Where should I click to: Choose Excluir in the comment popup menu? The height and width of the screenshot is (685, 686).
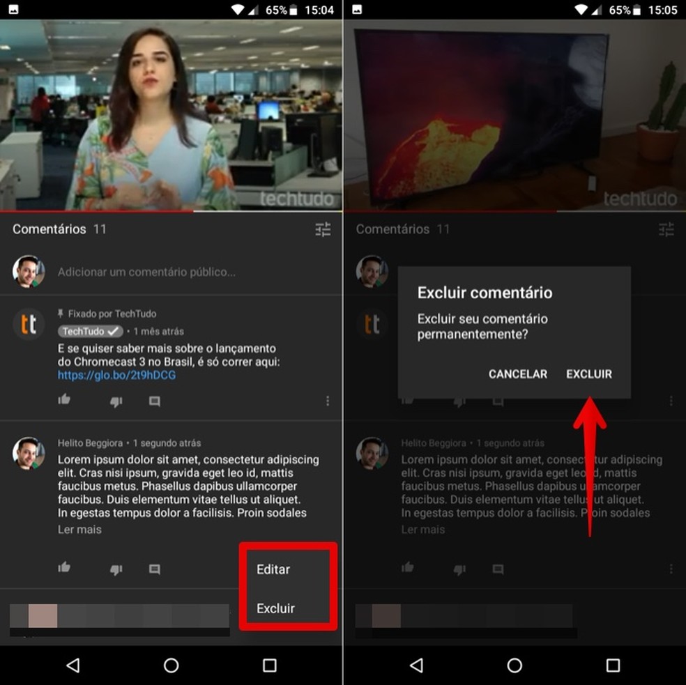(275, 608)
